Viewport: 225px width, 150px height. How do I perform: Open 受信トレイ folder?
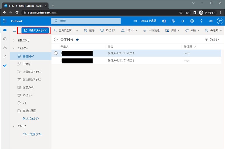point(31,56)
